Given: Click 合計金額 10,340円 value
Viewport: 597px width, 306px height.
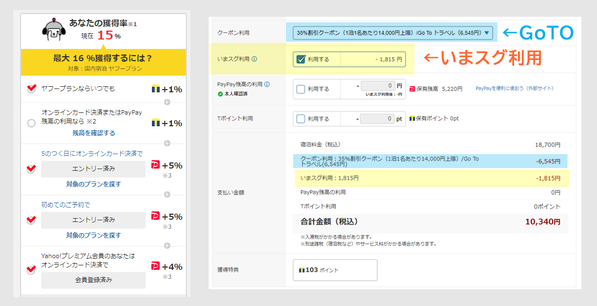Looking at the screenshot, I should [542, 221].
